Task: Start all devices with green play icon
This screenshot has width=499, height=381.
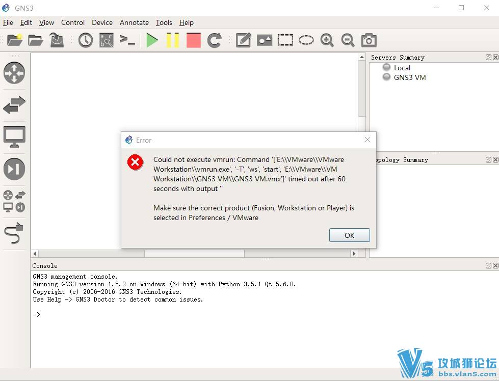Action: 151,40
